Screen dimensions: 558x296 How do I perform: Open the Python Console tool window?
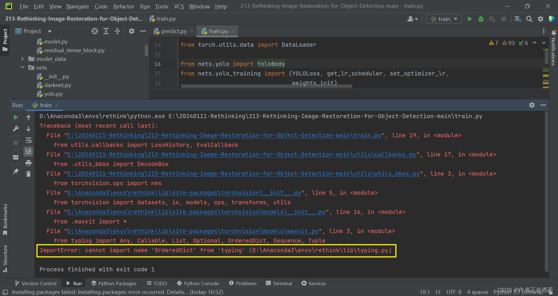[x=198, y=283]
